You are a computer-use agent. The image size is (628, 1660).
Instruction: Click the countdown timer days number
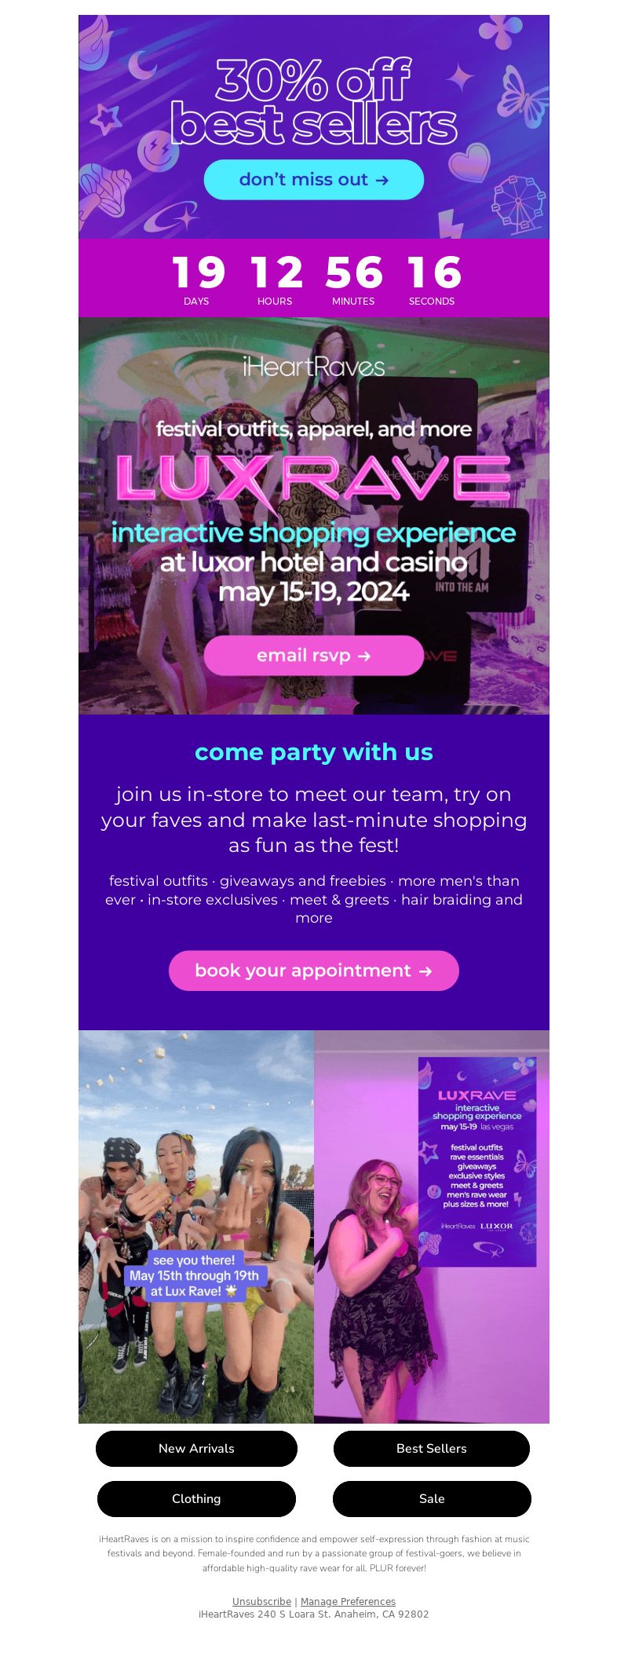point(198,272)
